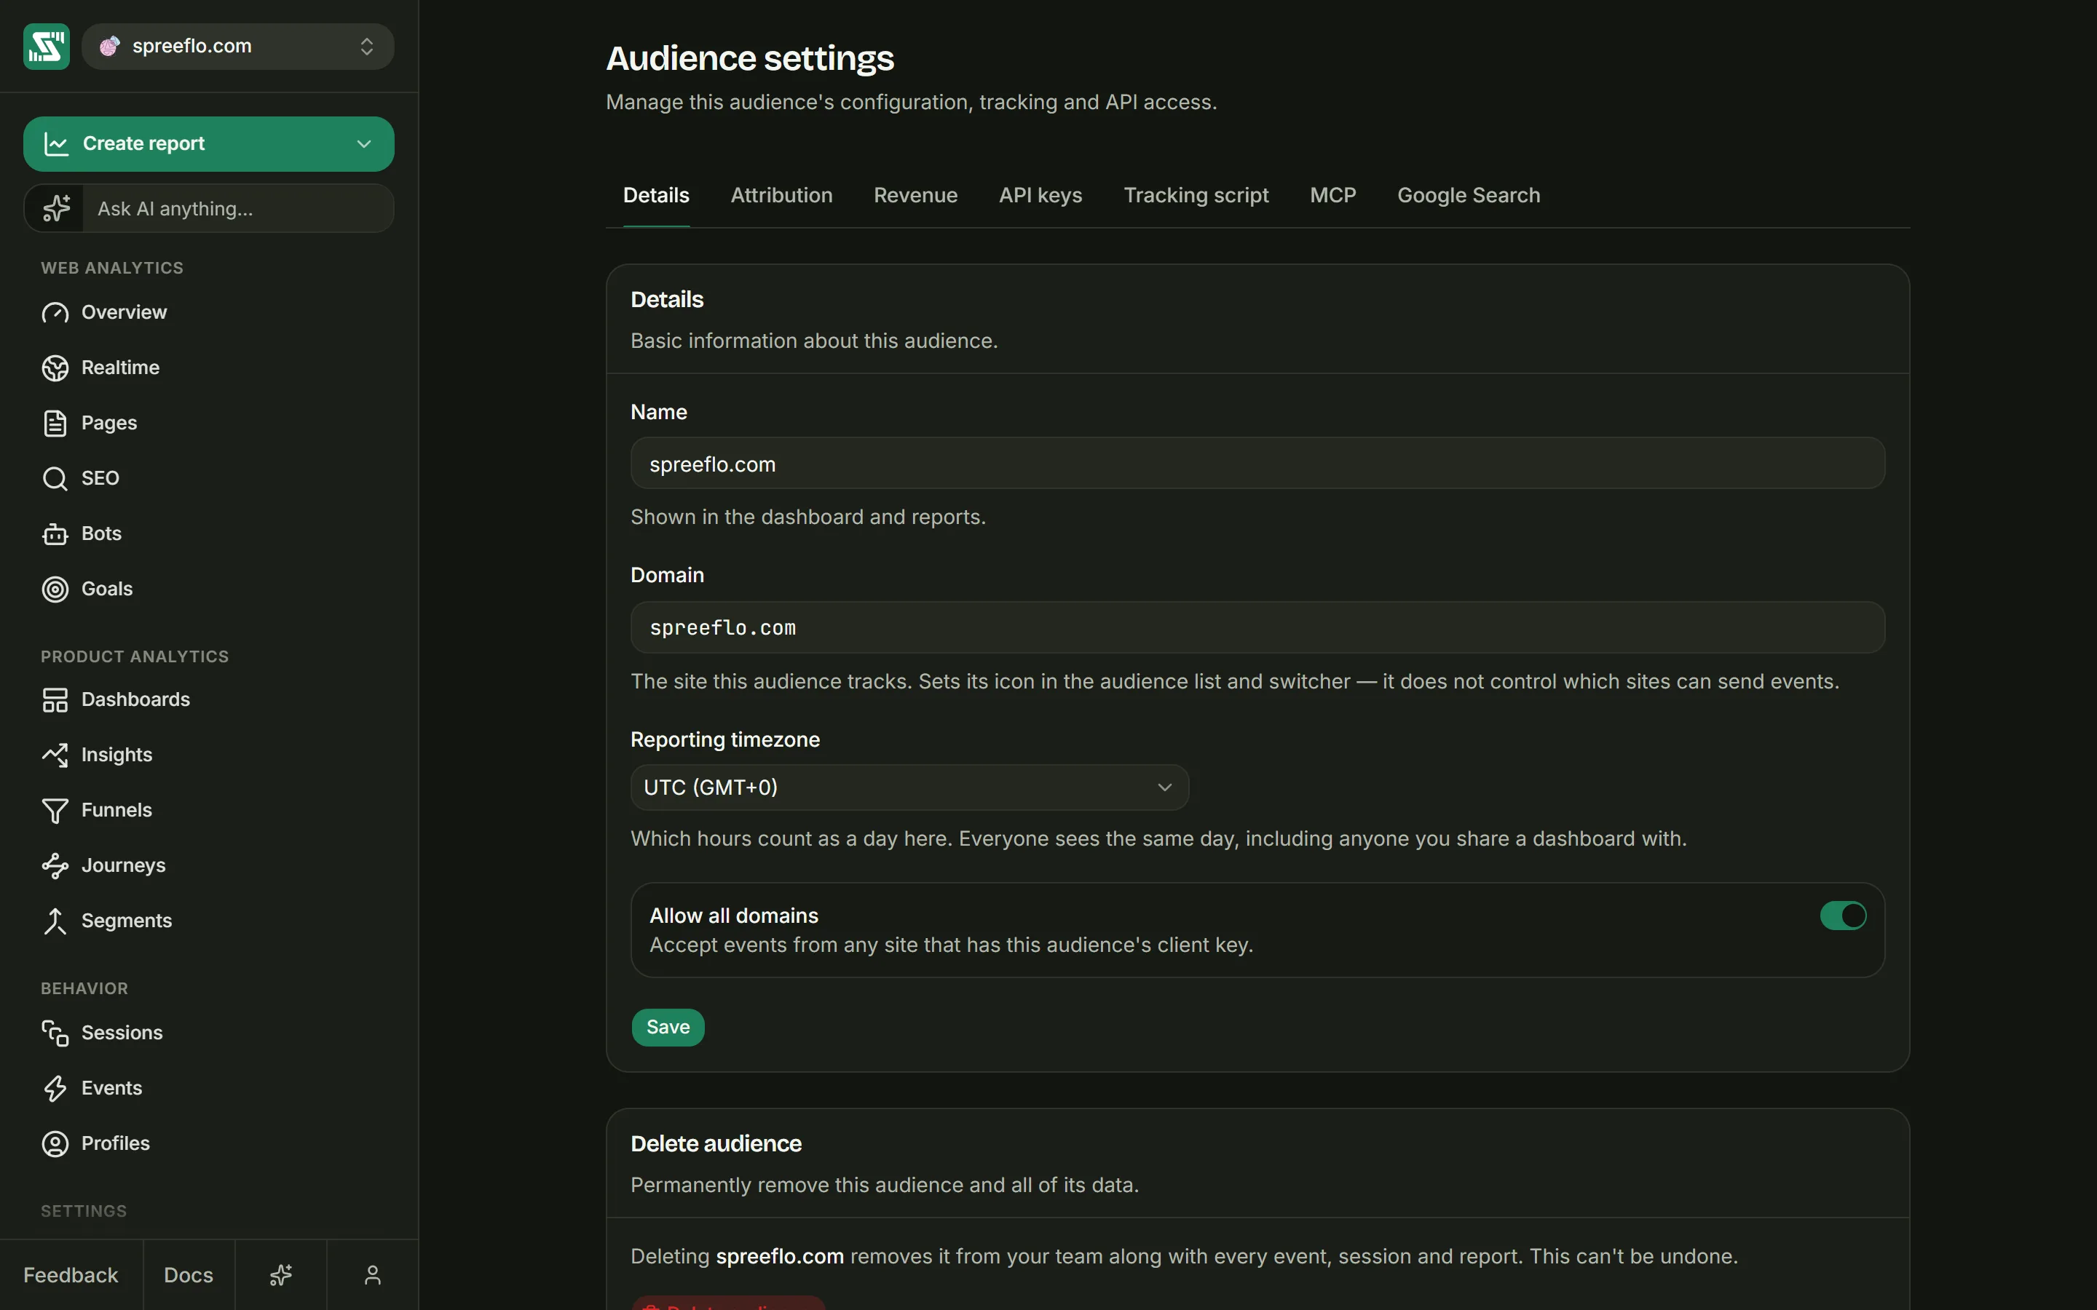
Task: Click 'Basic information about this audience.' text
Action: coord(813,341)
